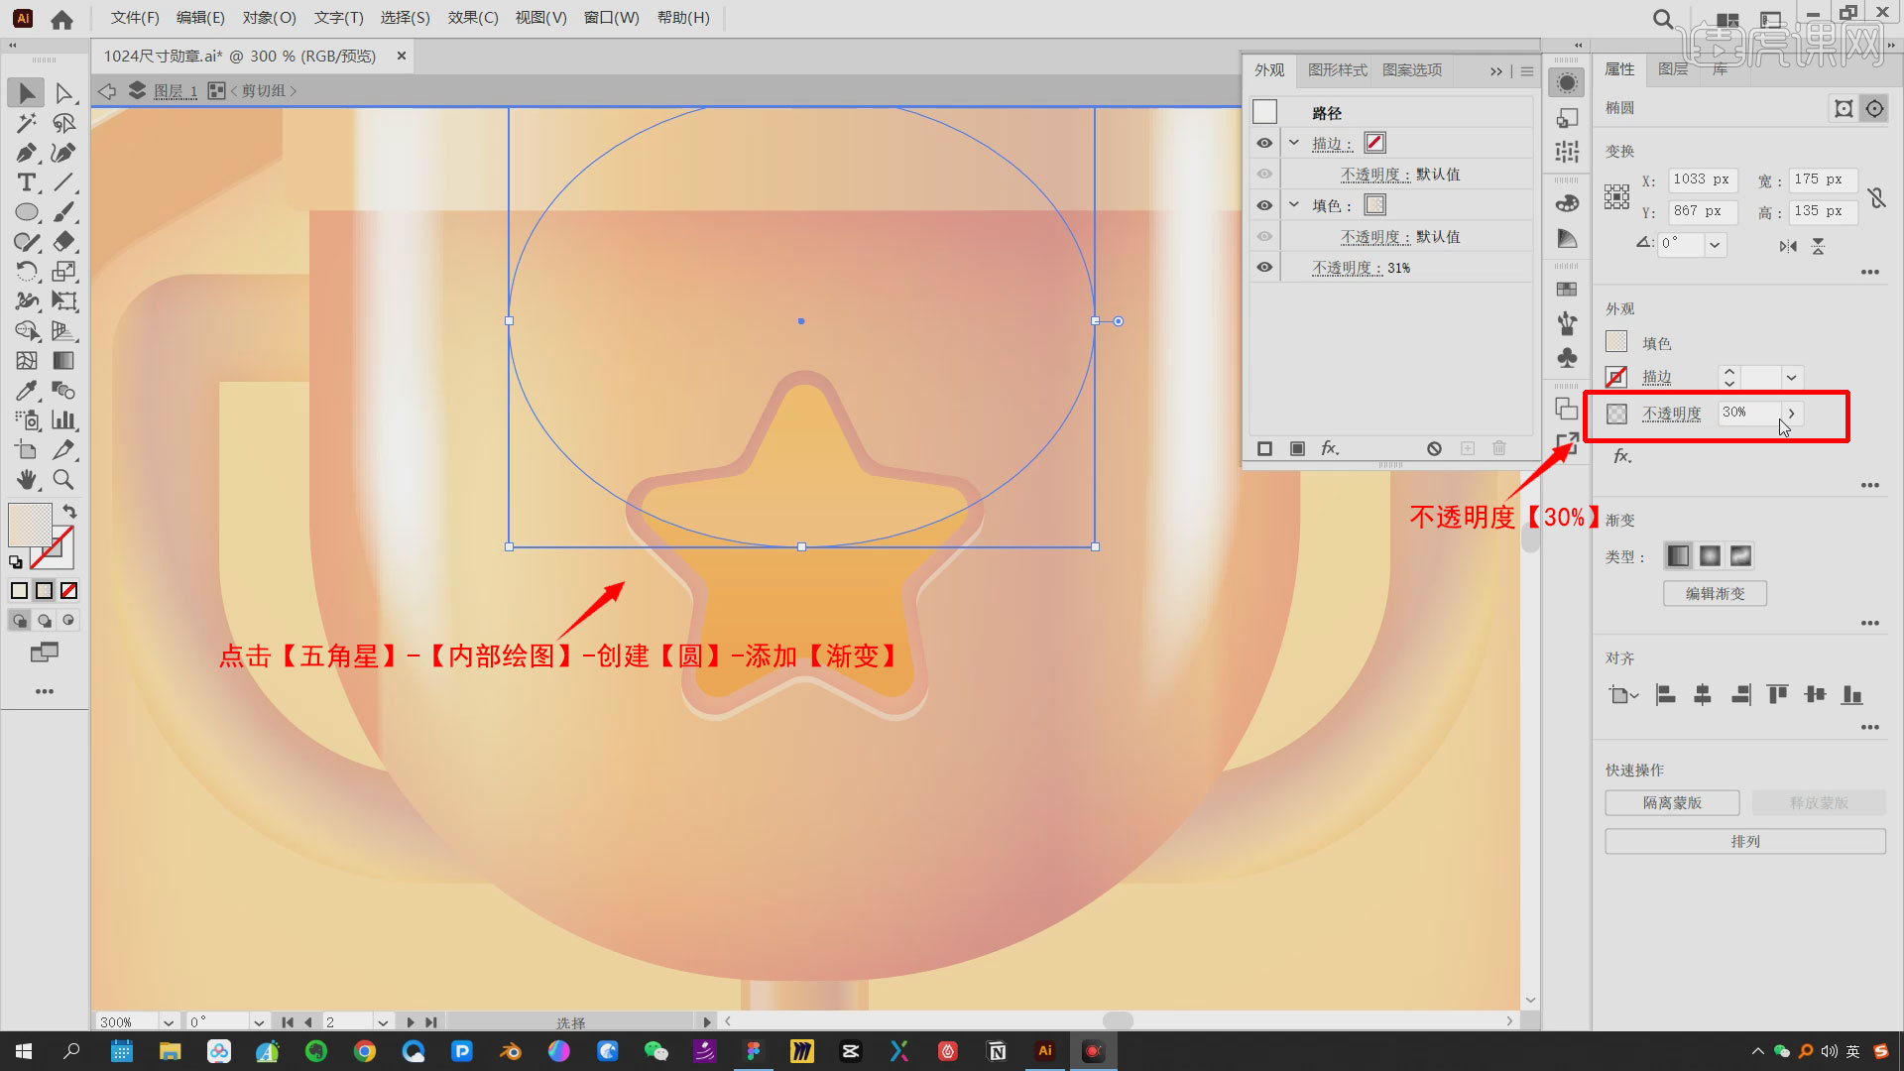Select the Ellipse tool
The image size is (1904, 1071).
[27, 212]
